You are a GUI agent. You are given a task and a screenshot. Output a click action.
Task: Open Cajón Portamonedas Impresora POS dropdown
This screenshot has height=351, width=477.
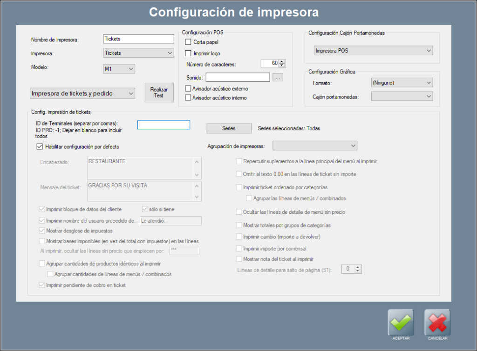[372, 50]
